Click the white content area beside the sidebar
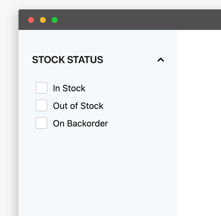Image resolution: width=221 pixels, height=216 pixels. [x=199, y=117]
